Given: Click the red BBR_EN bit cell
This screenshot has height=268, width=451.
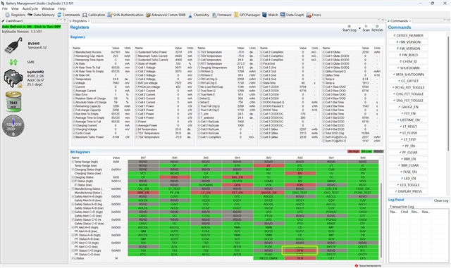Looking at the screenshot, I should pyautogui.click(x=143, y=193).
